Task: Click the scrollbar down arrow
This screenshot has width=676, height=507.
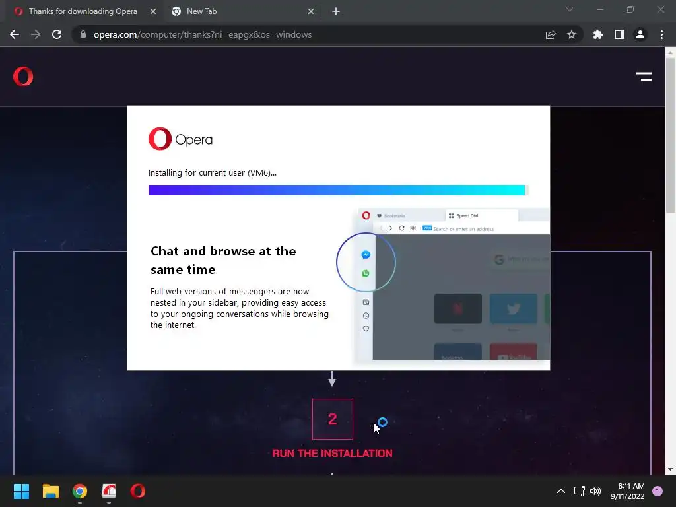Action: click(x=670, y=469)
